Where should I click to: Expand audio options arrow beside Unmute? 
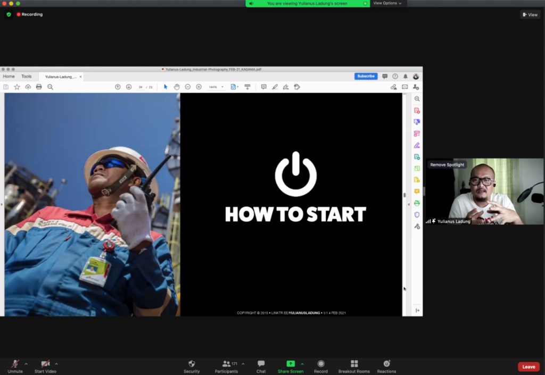tap(26, 364)
